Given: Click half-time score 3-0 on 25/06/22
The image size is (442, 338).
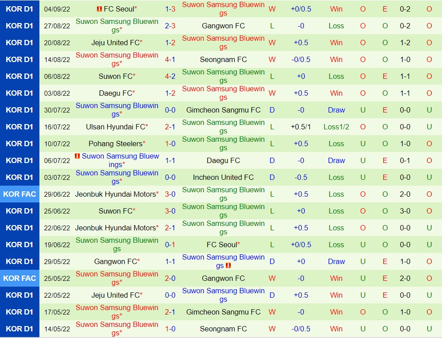Looking at the screenshot, I should (x=405, y=211).
